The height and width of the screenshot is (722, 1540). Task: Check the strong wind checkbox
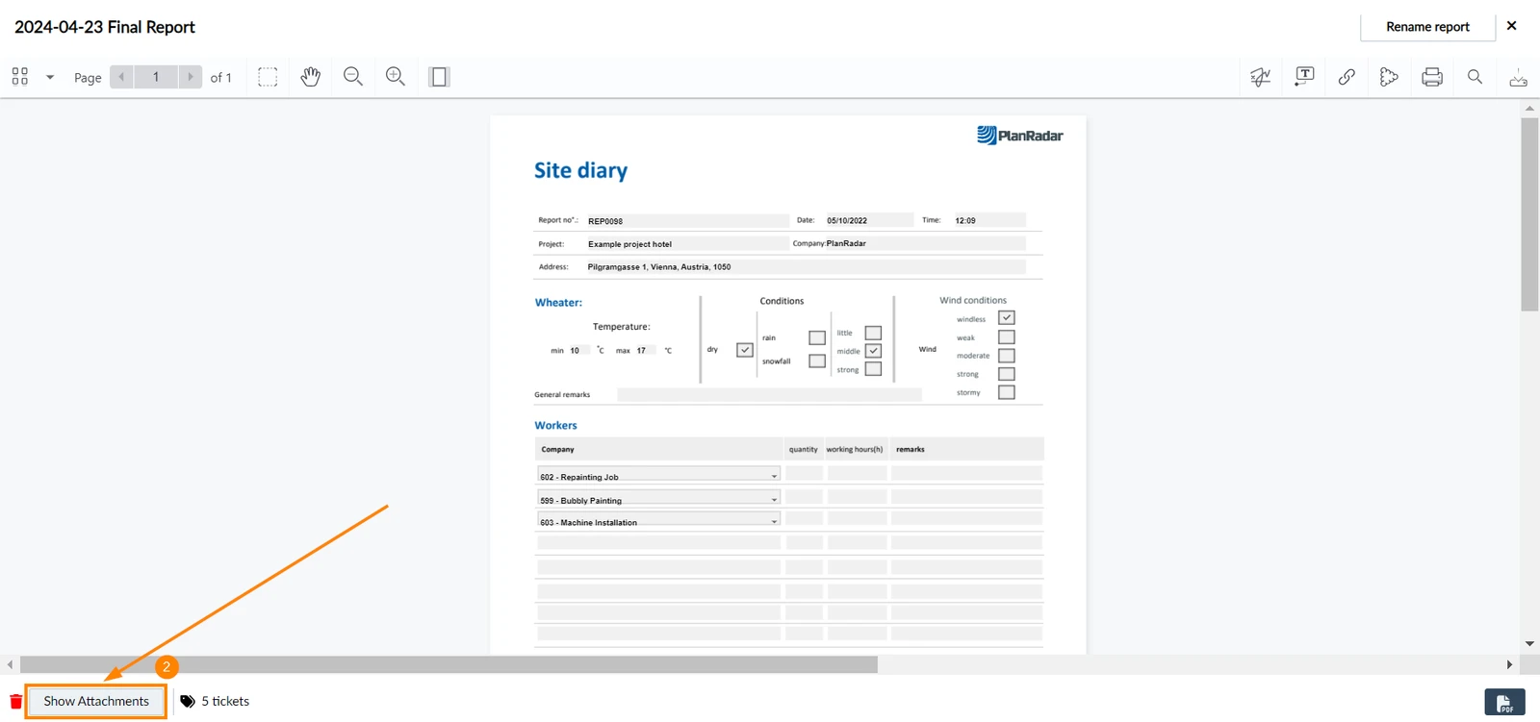(1007, 373)
